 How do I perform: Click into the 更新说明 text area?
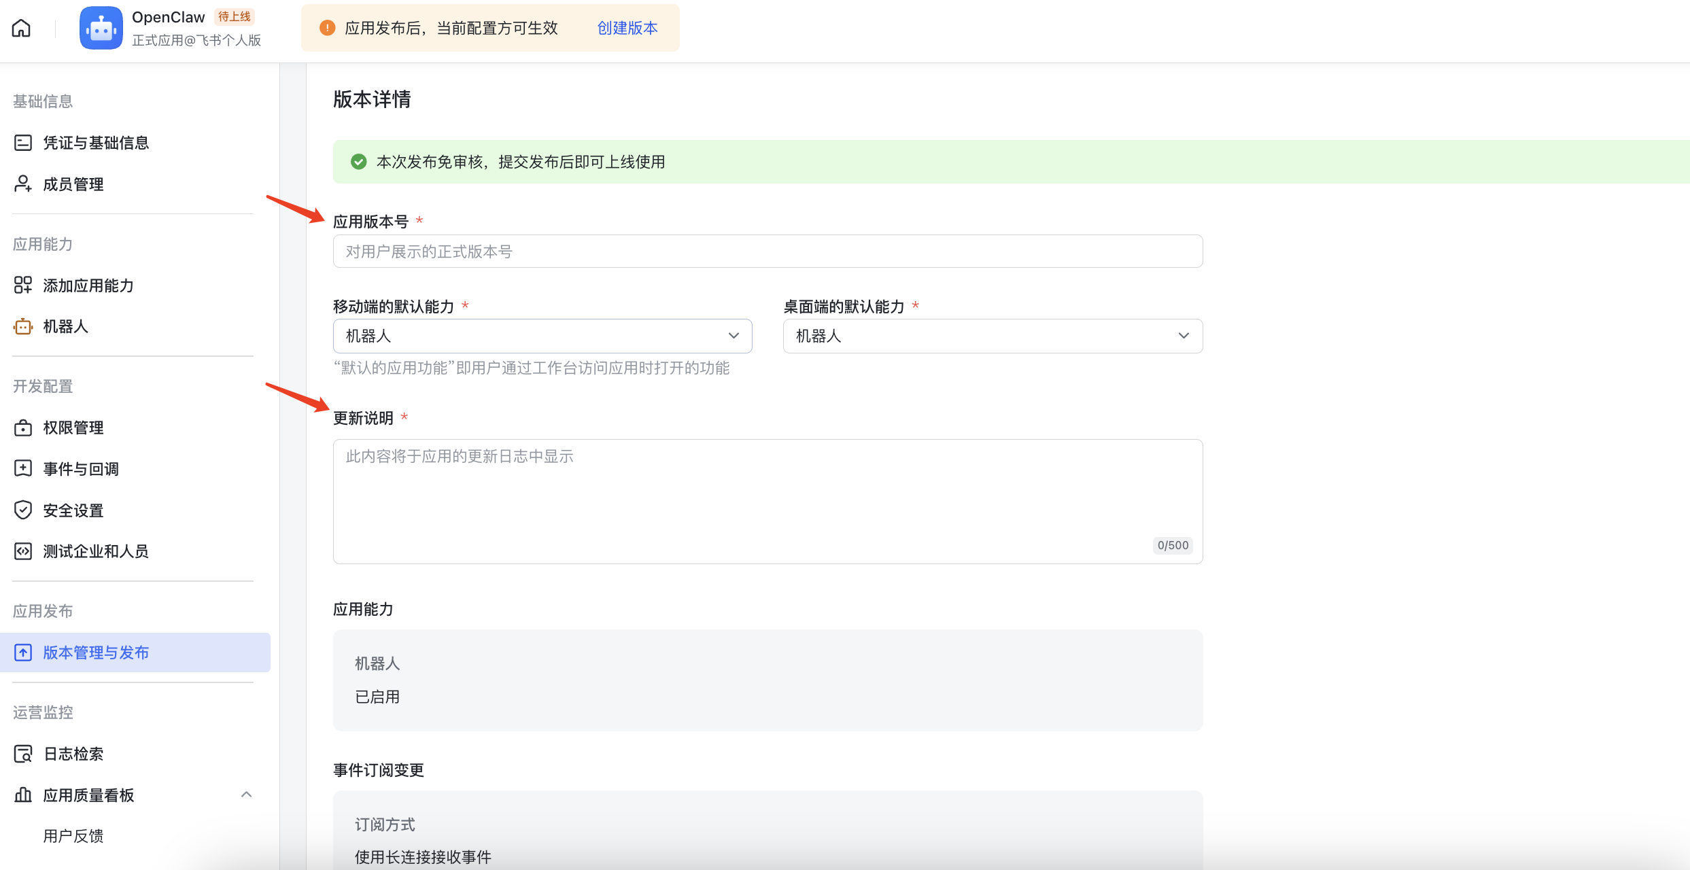click(767, 500)
